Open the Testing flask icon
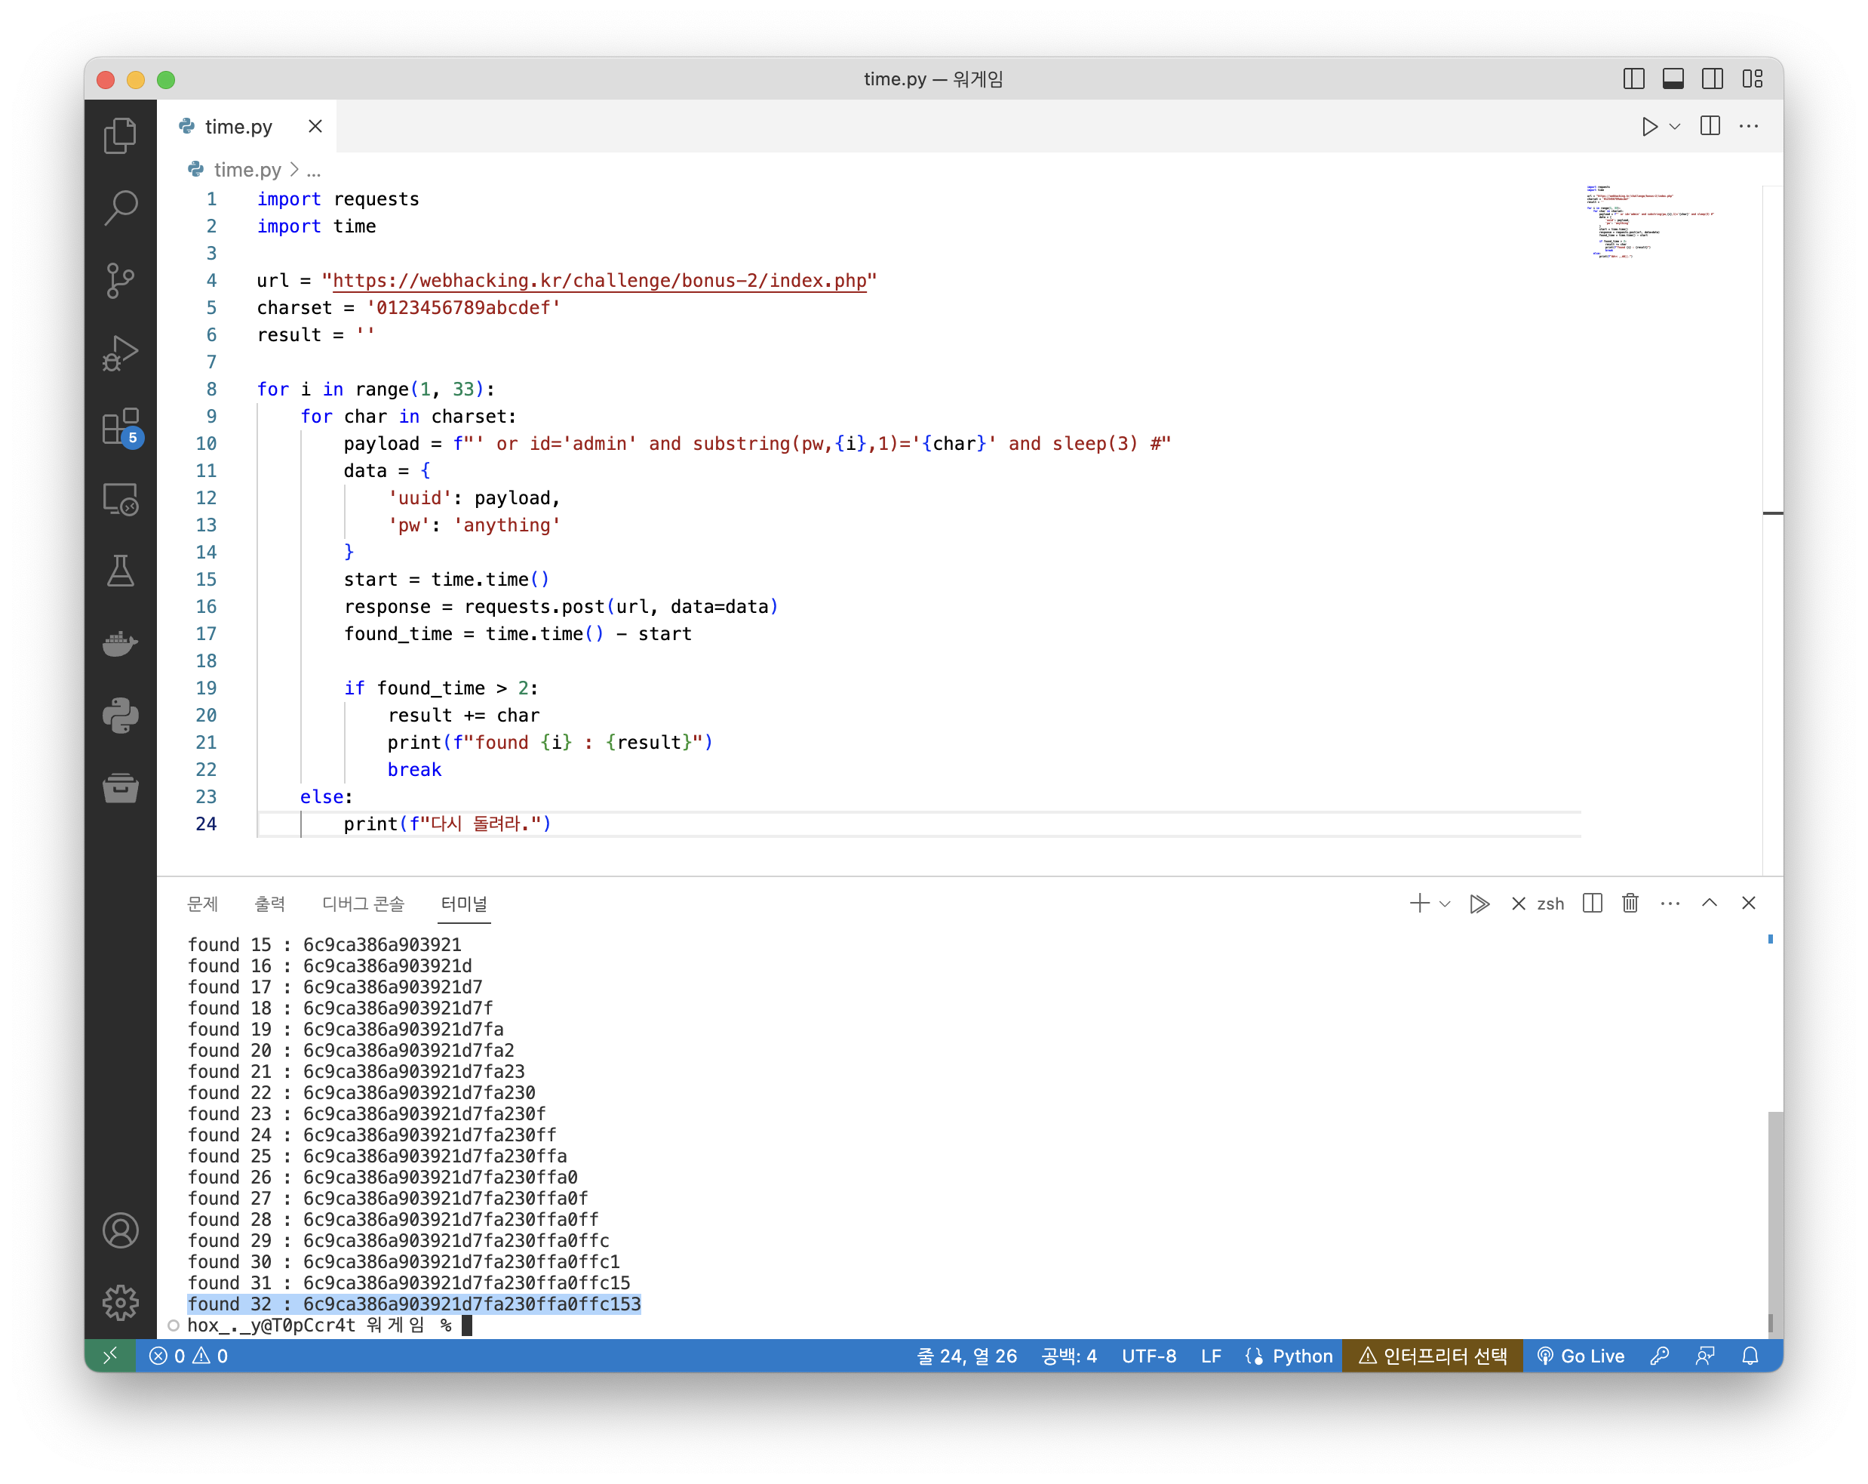This screenshot has height=1484, width=1868. [x=121, y=571]
